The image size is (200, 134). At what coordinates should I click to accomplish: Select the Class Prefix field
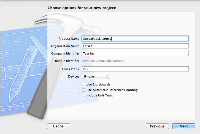coord(135,69)
